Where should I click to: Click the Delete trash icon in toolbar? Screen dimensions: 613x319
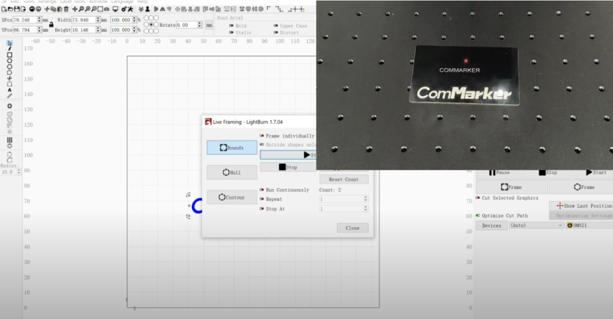point(65,10)
